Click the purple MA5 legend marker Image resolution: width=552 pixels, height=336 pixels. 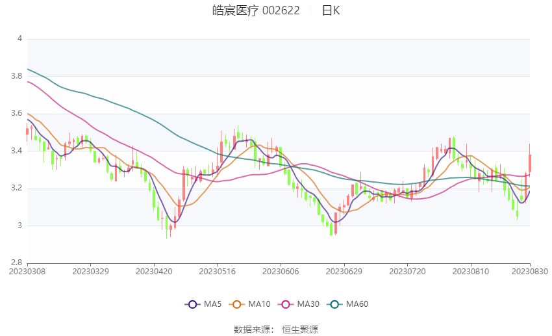[192, 304]
